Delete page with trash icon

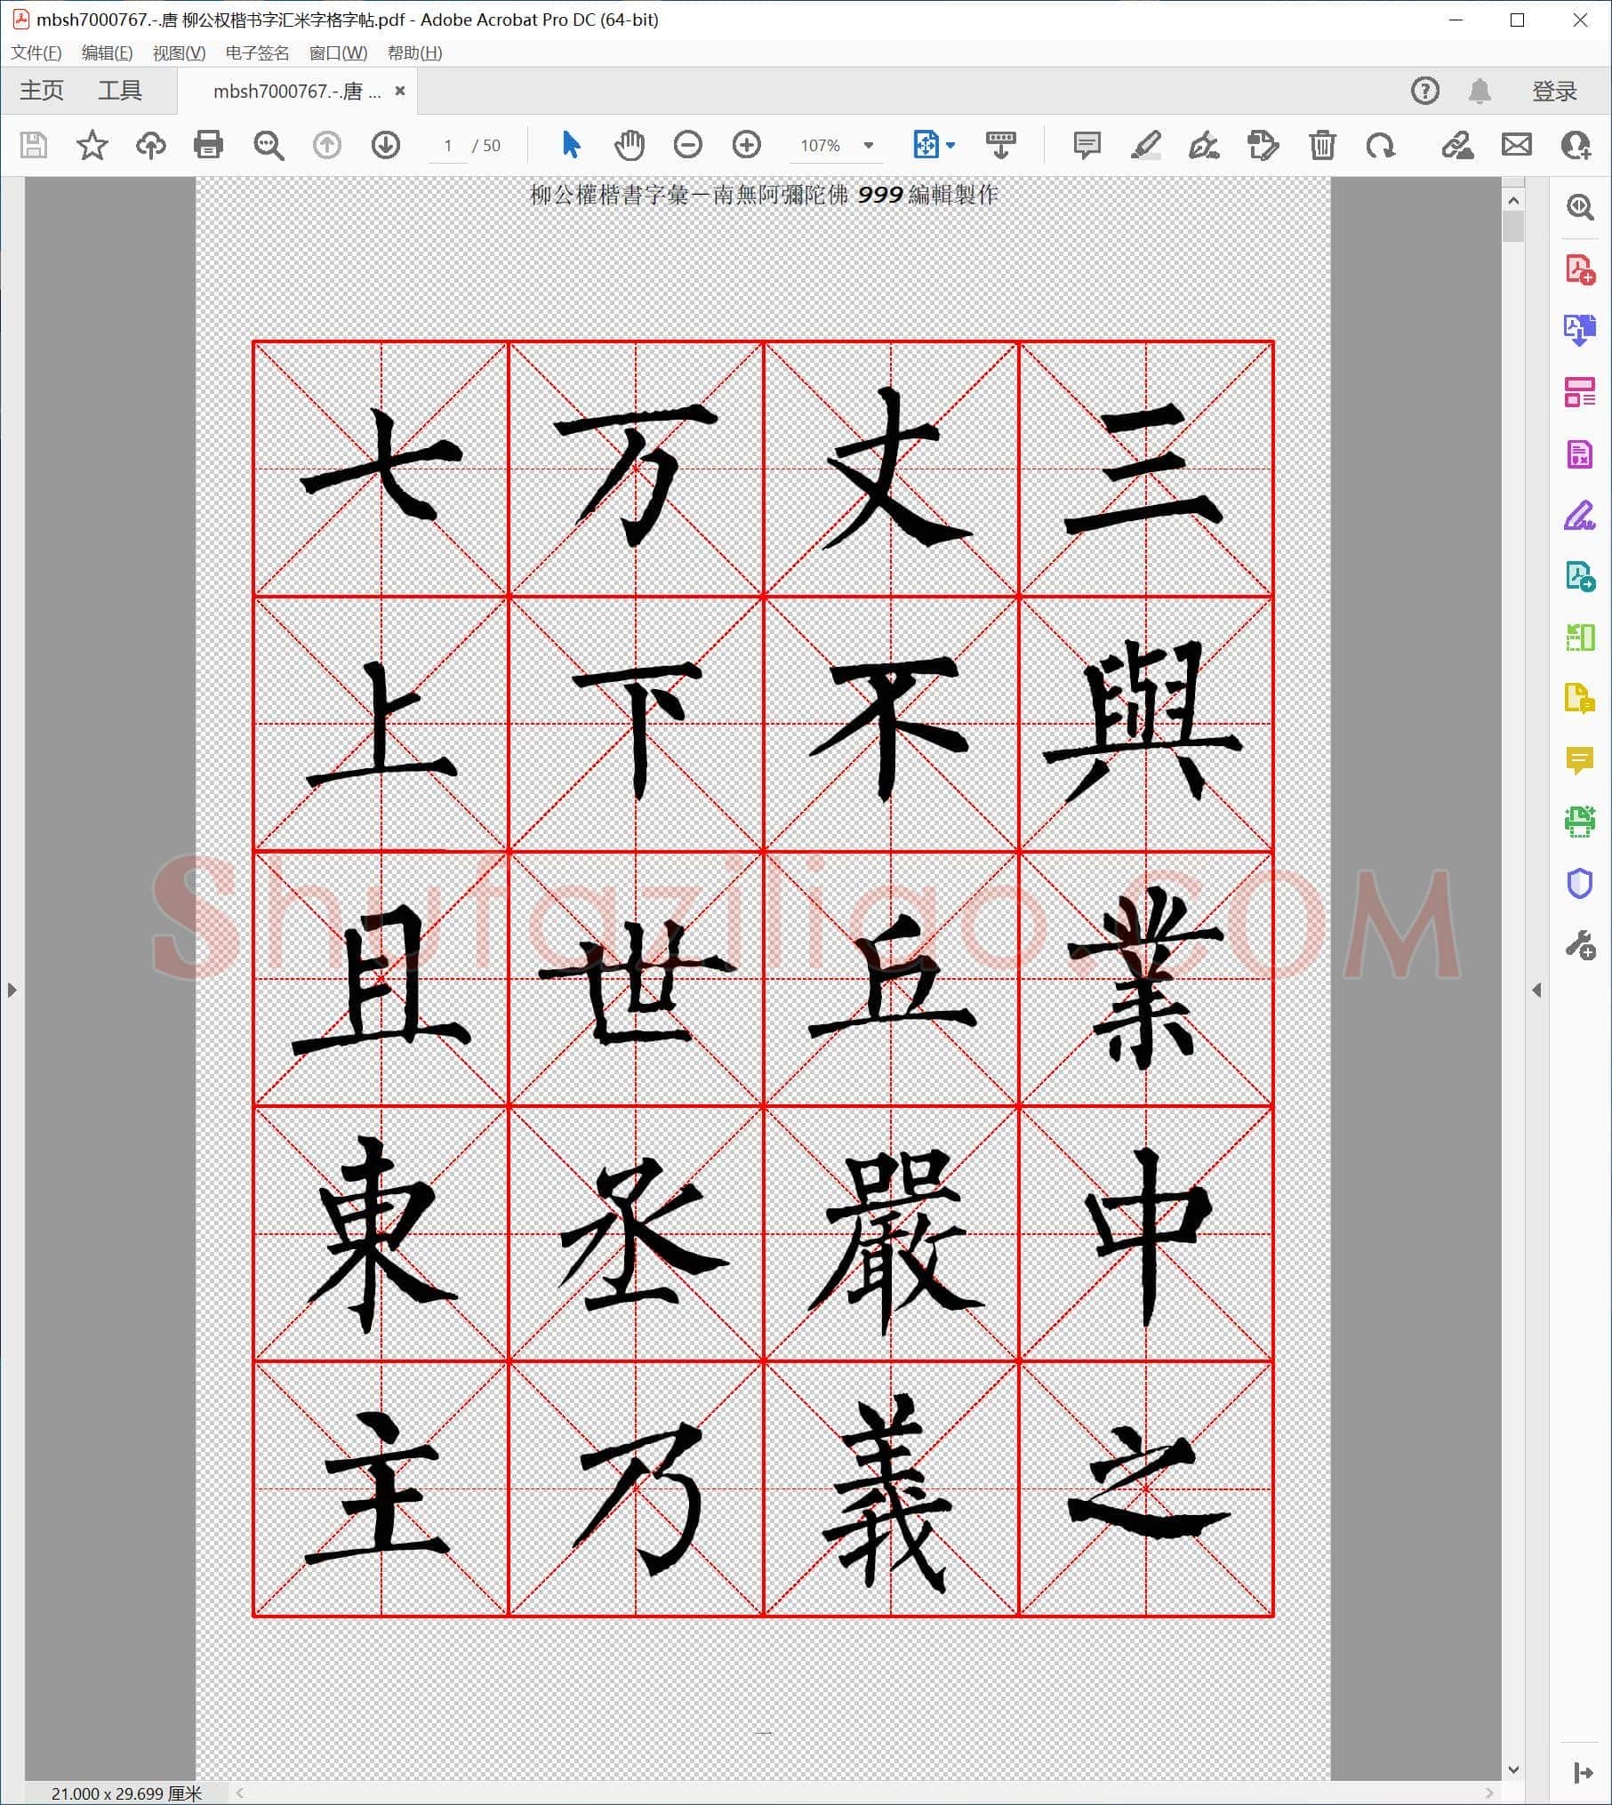click(x=1322, y=145)
